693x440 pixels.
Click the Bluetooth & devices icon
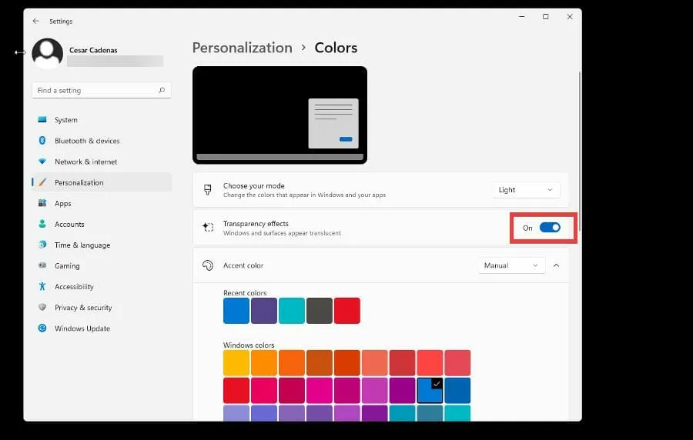click(42, 141)
